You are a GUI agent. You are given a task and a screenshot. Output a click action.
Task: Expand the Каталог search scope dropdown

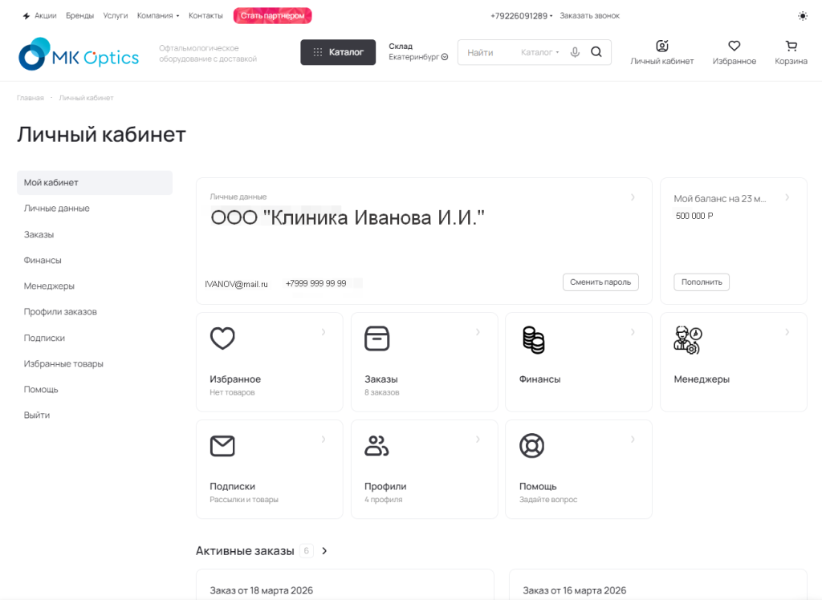pyautogui.click(x=539, y=53)
